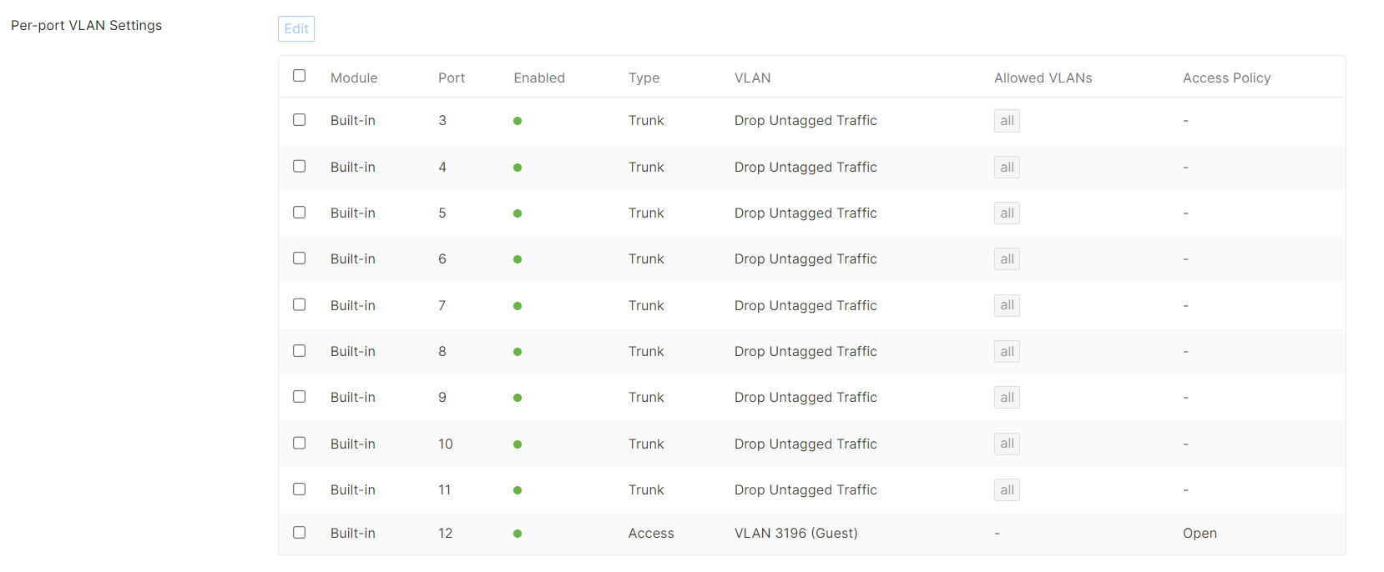Image resolution: width=1384 pixels, height=572 pixels.
Task: Select the checkbox for port 7
Action: [x=299, y=304]
